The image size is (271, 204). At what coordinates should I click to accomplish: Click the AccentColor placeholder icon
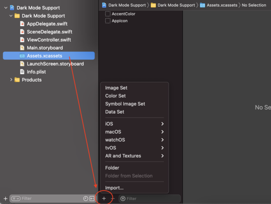tap(108, 14)
